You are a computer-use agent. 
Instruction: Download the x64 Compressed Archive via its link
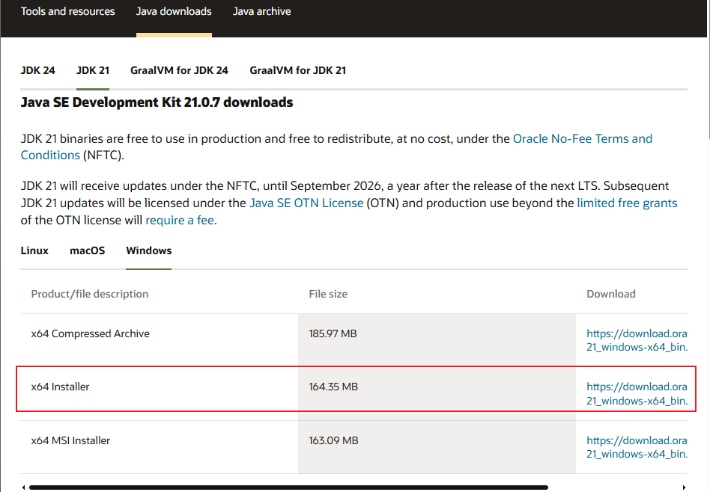(637, 340)
